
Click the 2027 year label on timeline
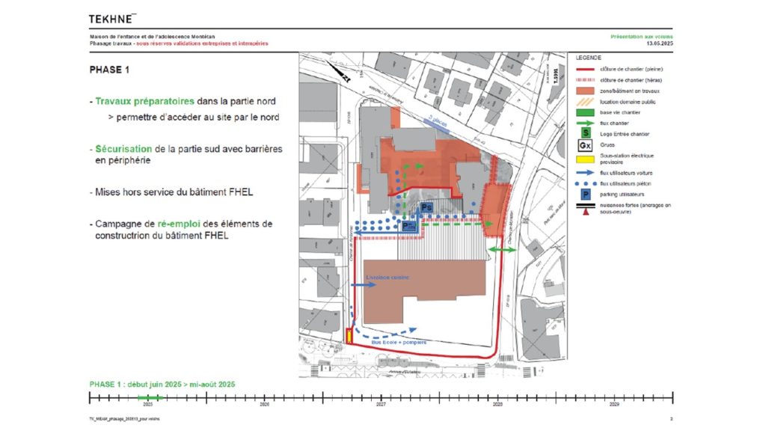coord(381,405)
